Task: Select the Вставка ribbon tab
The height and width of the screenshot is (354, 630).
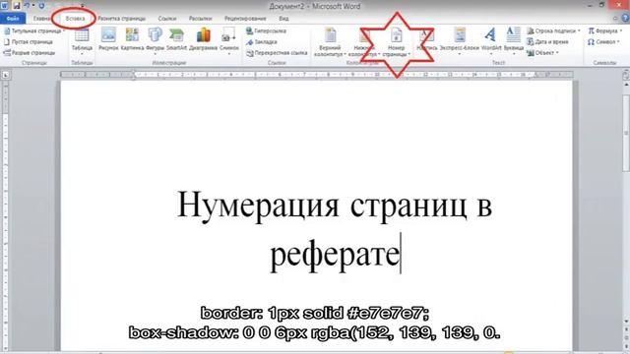Action: coord(75,19)
